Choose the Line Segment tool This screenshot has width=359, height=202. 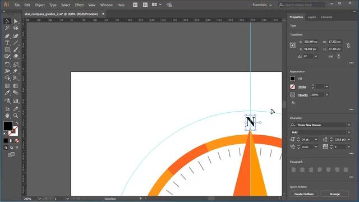[x=16, y=43]
